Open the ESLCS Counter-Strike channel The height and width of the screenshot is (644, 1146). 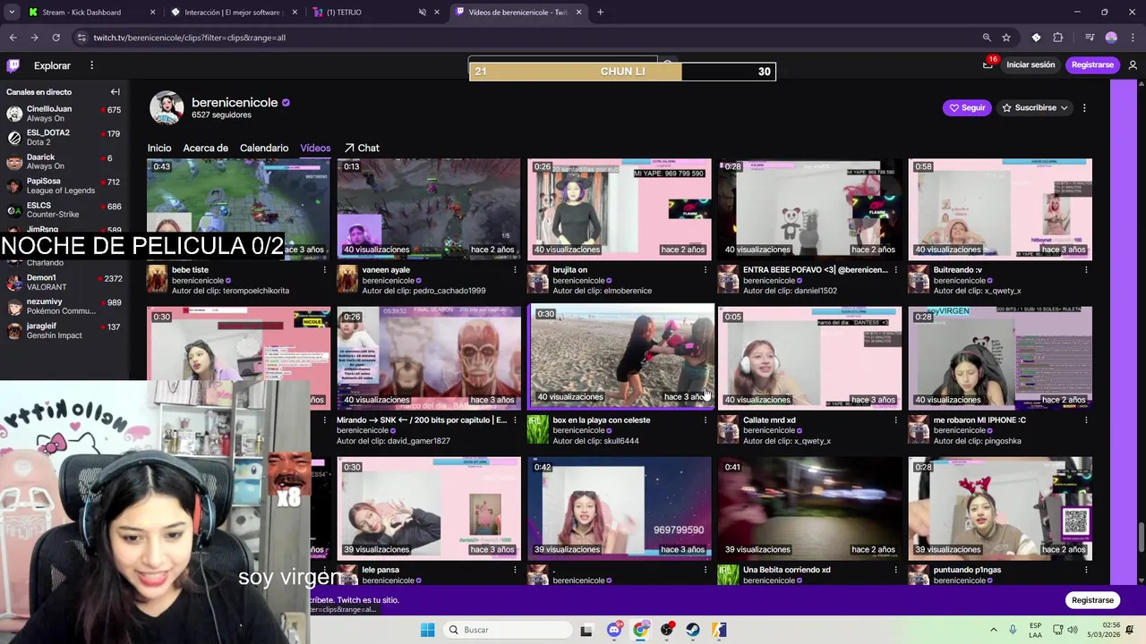63,210
